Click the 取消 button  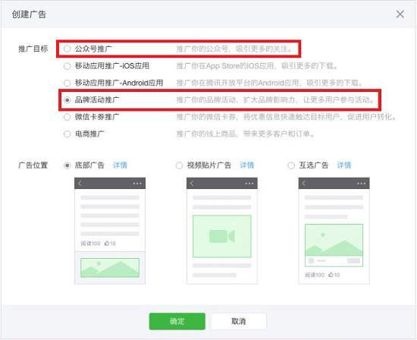click(239, 321)
